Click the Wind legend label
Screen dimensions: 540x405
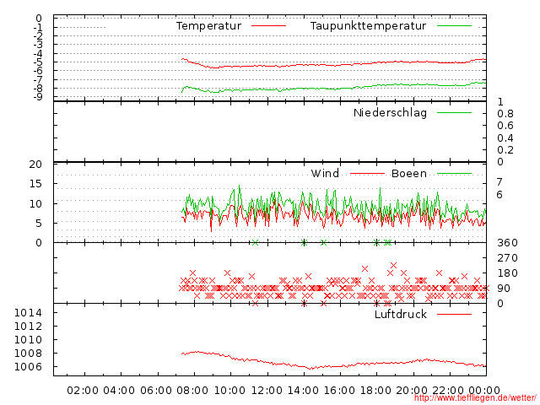(325, 173)
